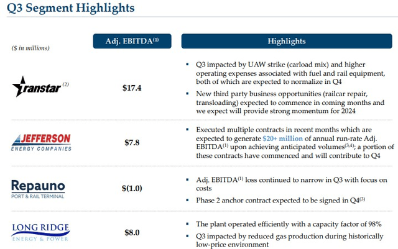Select the Jefferson $7.8 EBITDA value
398x249 pixels.
tap(132, 142)
